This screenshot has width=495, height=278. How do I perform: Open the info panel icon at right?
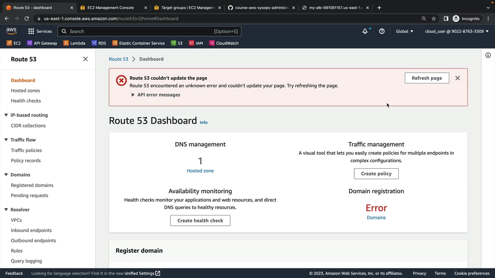pos(488,55)
